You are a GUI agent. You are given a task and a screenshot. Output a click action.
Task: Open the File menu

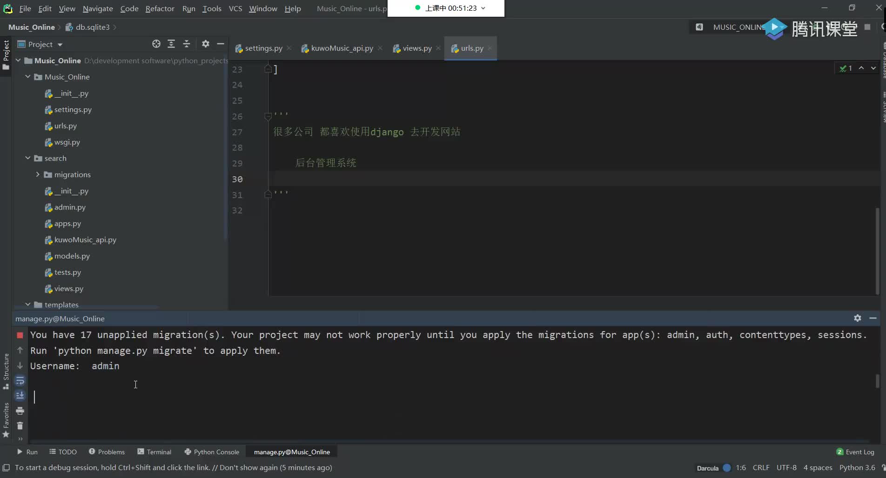point(25,8)
